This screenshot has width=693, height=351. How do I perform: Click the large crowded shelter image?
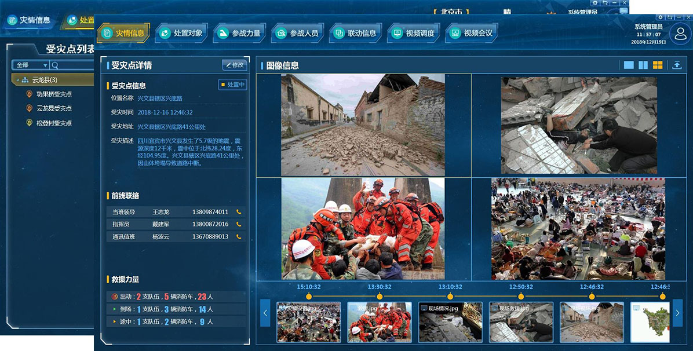[578, 229]
